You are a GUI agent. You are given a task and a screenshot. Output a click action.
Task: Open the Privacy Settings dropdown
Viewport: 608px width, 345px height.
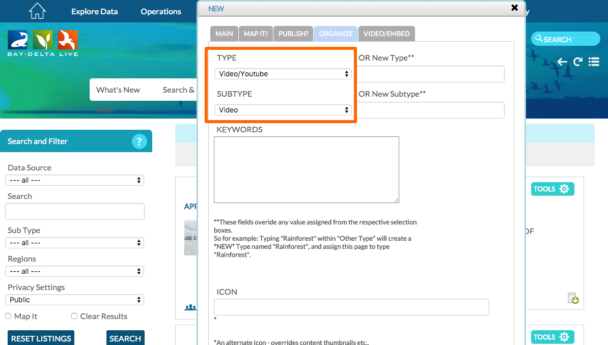point(74,300)
